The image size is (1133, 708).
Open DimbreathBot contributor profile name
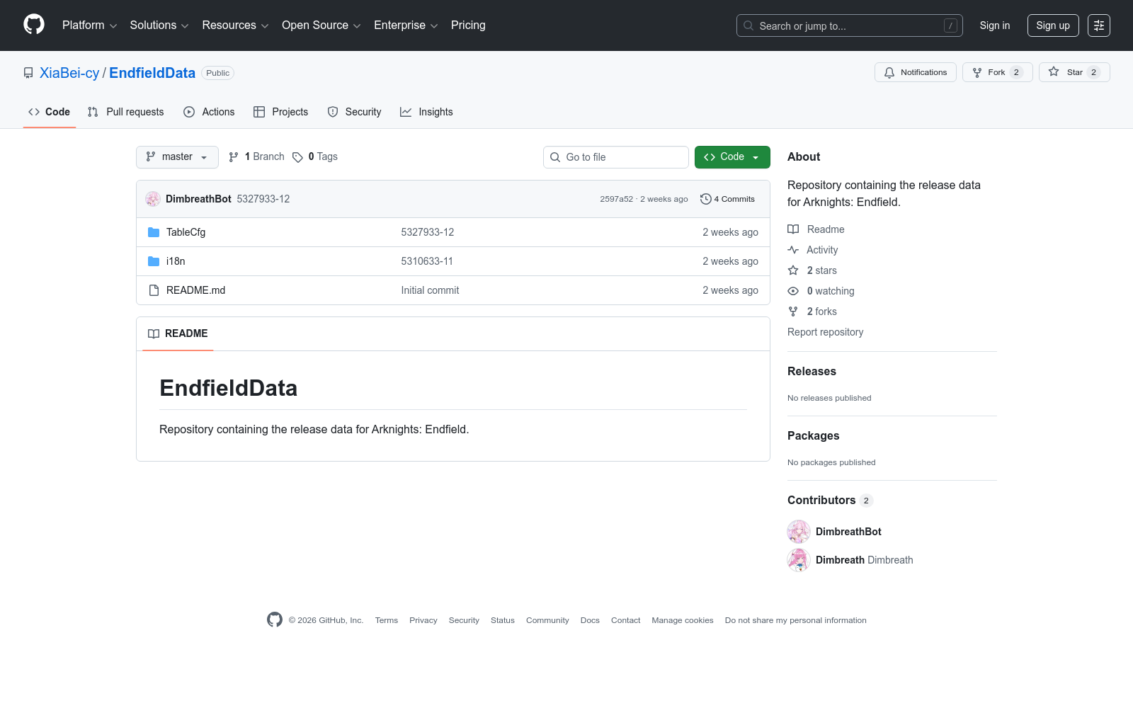(848, 532)
